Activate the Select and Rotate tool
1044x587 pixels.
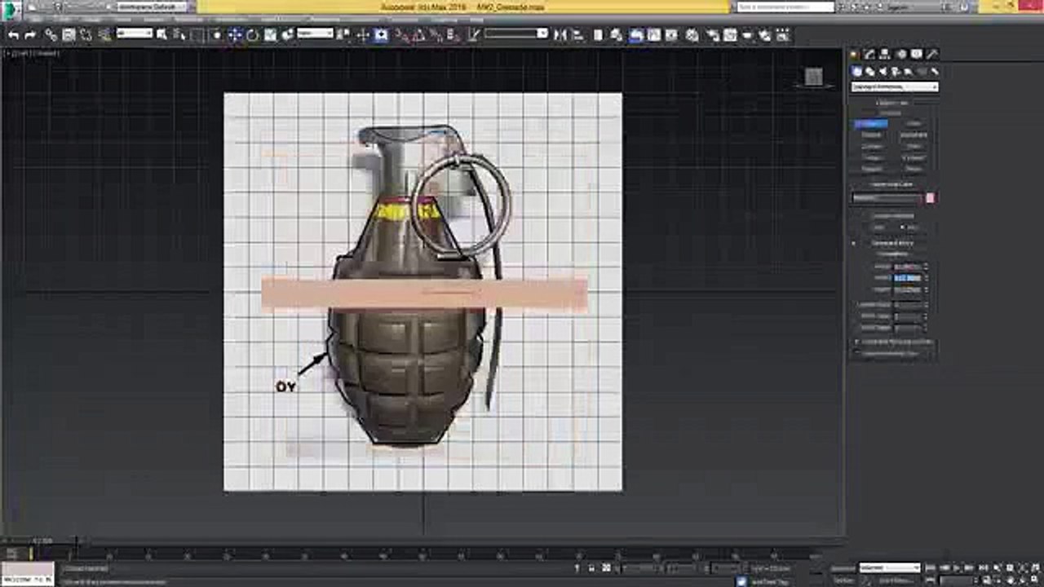point(253,35)
